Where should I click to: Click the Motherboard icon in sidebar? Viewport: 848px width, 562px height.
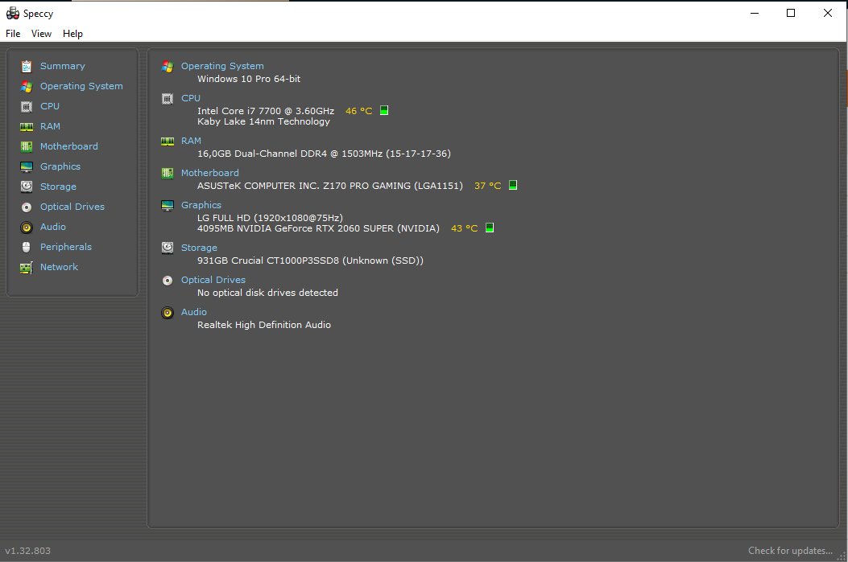pos(27,146)
